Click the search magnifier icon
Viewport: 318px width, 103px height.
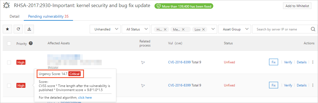tap(313, 29)
